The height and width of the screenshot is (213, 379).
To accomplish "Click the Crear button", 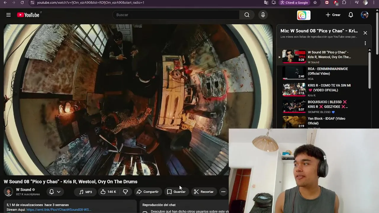I will (333, 15).
